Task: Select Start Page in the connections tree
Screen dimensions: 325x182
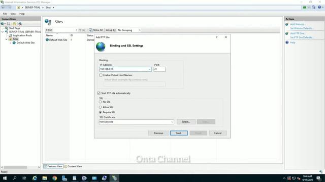Action: [x=14, y=28]
